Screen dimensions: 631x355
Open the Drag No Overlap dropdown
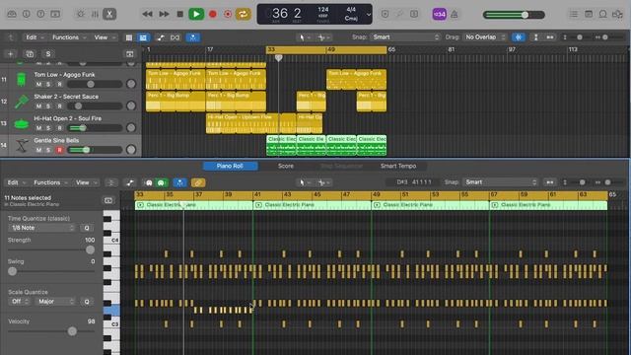(484, 37)
